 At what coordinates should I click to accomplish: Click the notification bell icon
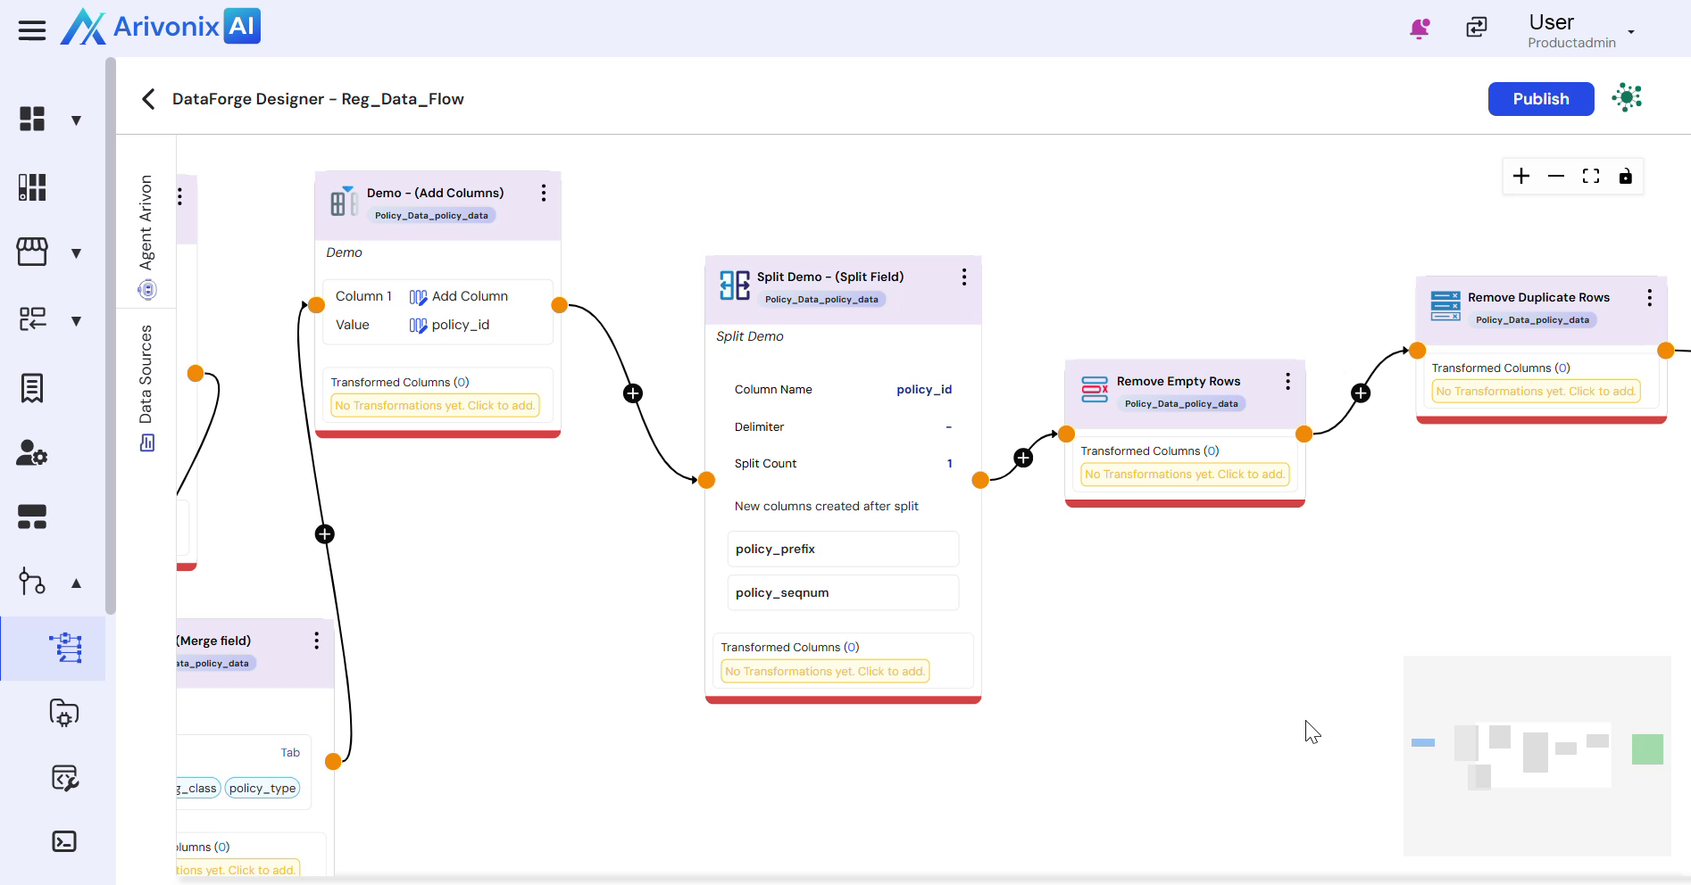(x=1419, y=29)
